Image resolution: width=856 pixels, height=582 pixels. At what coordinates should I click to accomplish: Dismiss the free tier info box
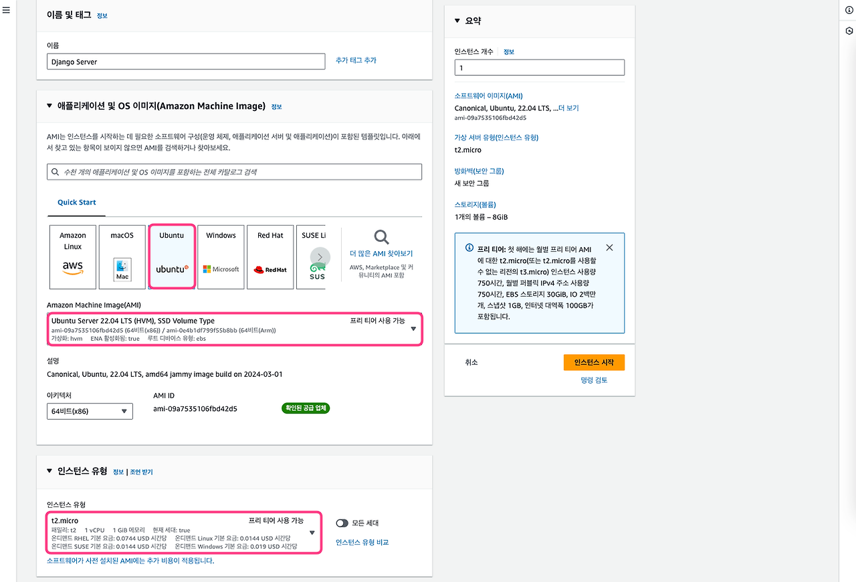coord(609,247)
